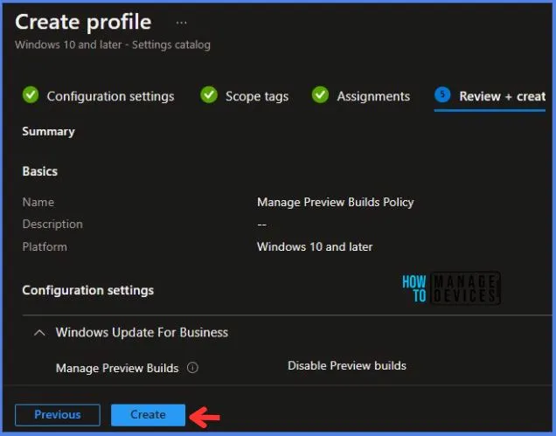Click 'Windows 10 and later - Settings catalog' subtitle

[113, 45]
